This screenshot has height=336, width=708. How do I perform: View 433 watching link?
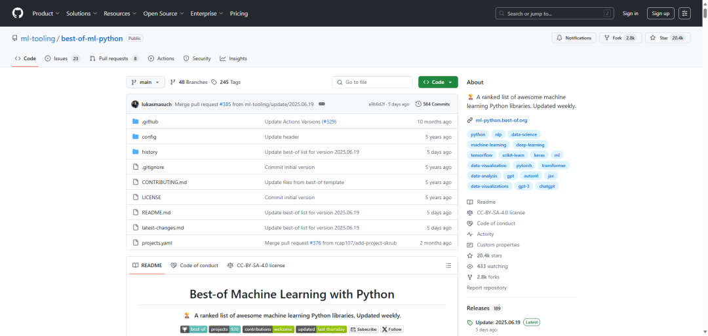tap(487, 267)
